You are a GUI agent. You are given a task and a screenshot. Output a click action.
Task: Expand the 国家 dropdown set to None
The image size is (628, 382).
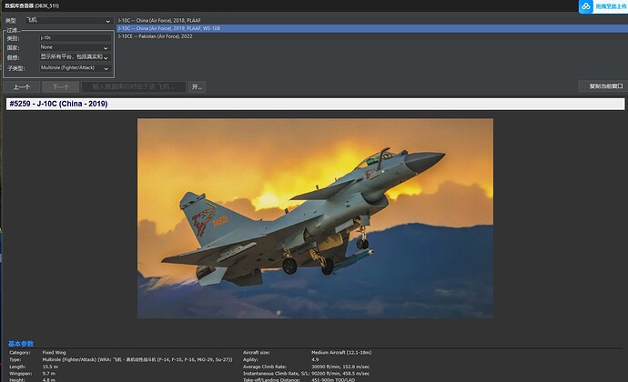point(73,47)
